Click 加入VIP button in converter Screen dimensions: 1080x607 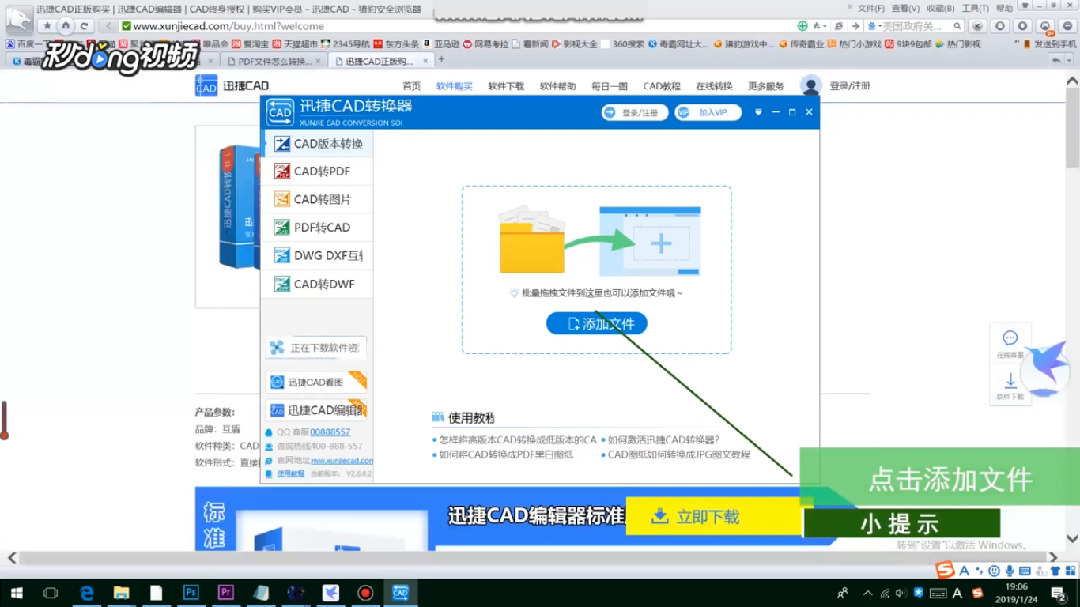click(x=708, y=113)
